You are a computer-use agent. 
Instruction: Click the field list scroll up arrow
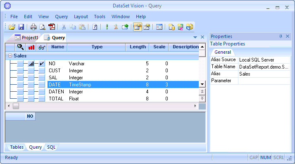[202, 47]
